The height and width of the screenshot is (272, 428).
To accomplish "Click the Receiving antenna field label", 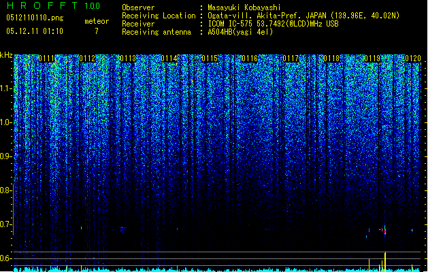I will tap(157, 32).
